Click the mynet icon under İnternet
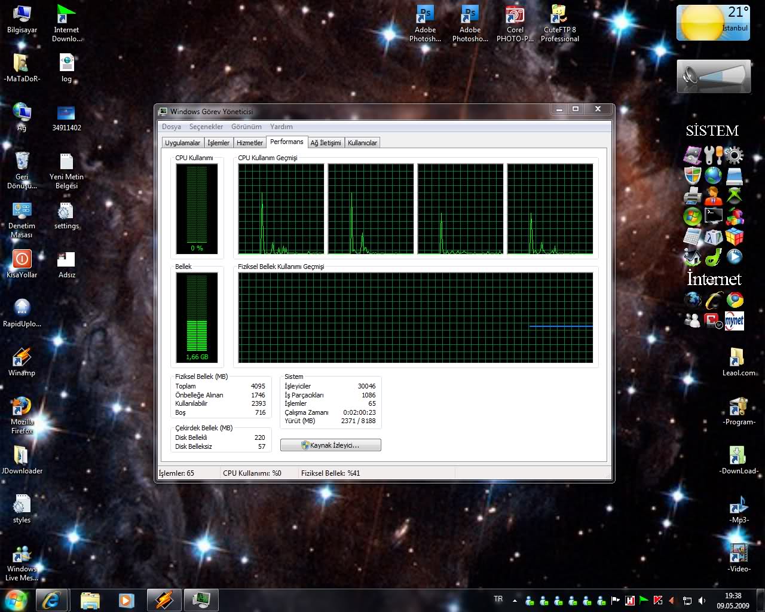The width and height of the screenshot is (765, 612). (735, 321)
